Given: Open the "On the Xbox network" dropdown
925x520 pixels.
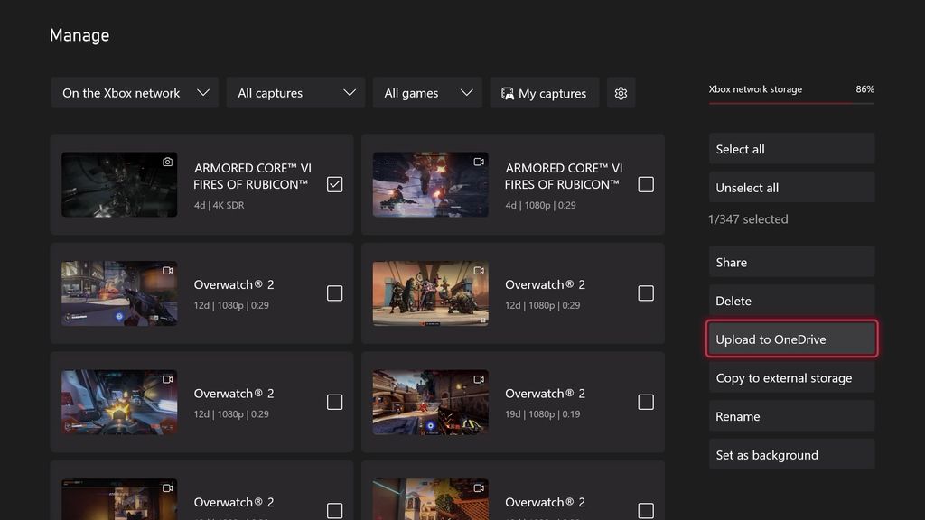Looking at the screenshot, I should click(134, 92).
